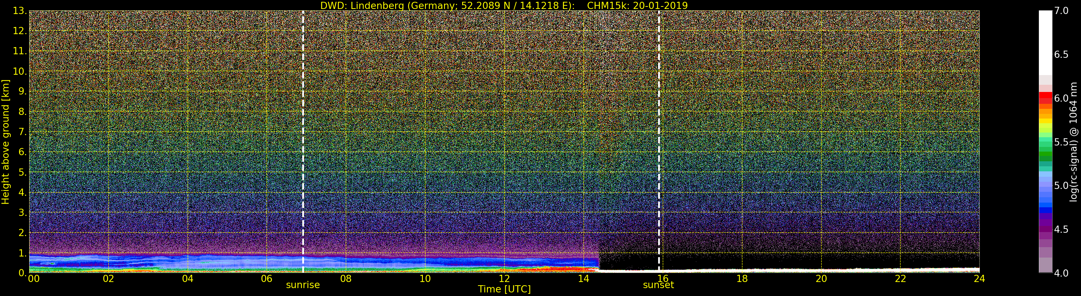The width and height of the screenshot is (1081, 296).
Task: Pick the time-axis tick label "18"
Action: click(742, 278)
